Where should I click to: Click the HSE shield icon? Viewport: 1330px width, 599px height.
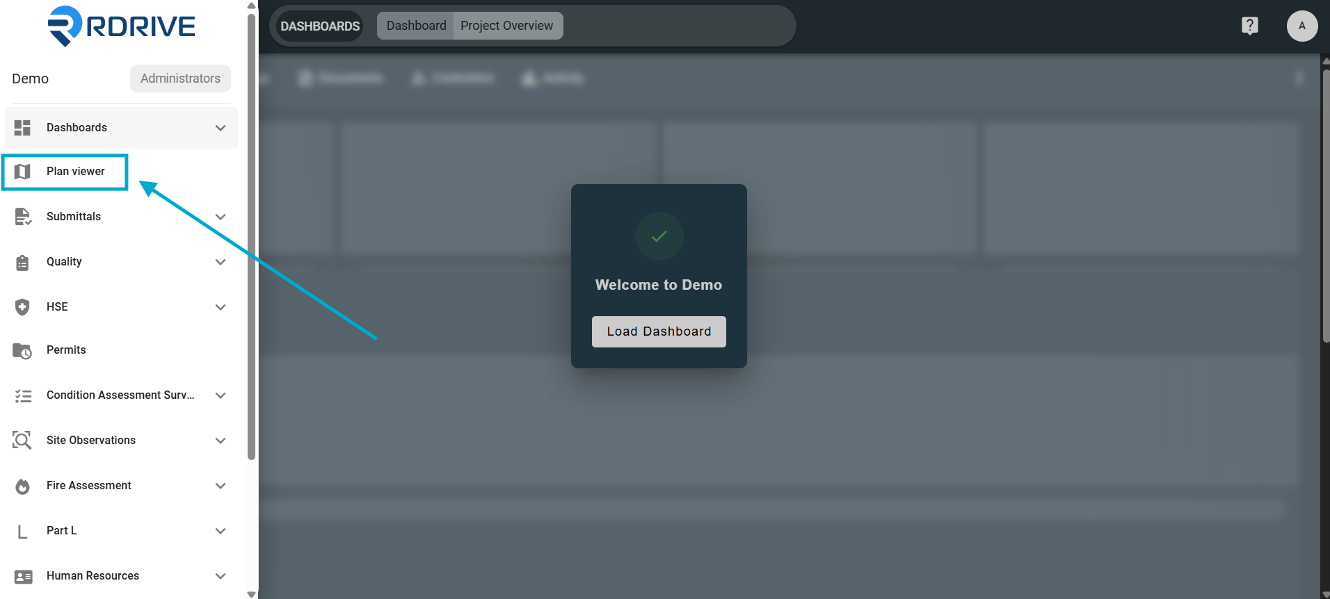pos(22,307)
